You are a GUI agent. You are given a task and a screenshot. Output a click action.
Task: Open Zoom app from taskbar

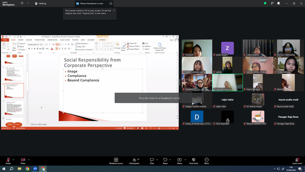click(35, 169)
